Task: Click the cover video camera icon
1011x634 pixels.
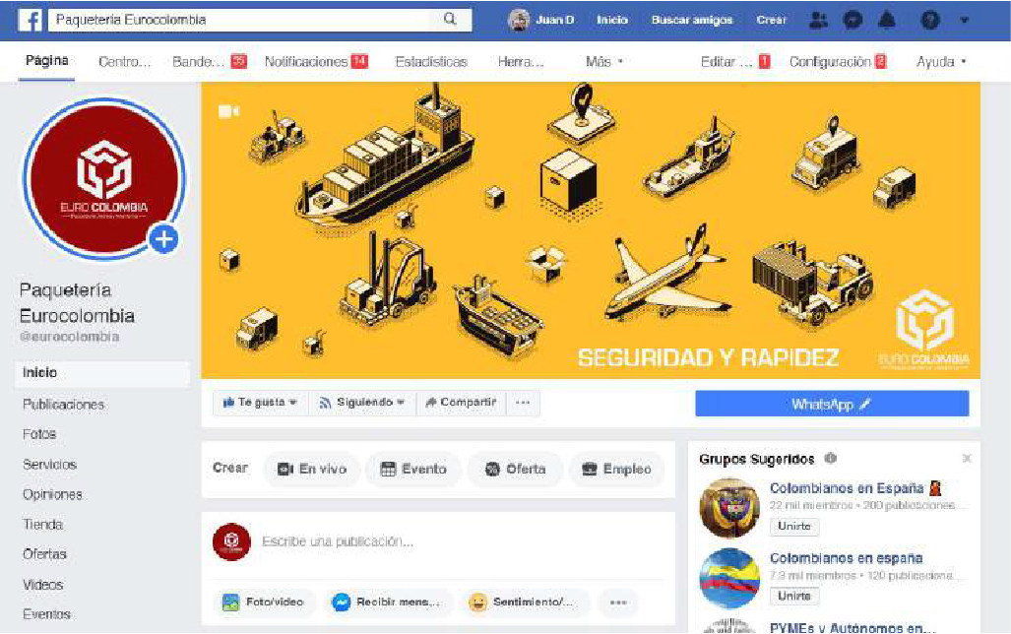Action: pos(228,111)
